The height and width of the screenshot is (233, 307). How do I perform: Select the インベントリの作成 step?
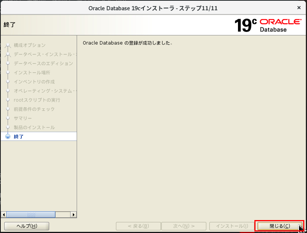click(x=34, y=82)
